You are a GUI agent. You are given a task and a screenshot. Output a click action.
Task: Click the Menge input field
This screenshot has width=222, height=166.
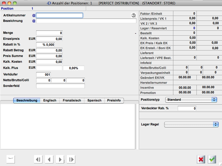(49, 33)
